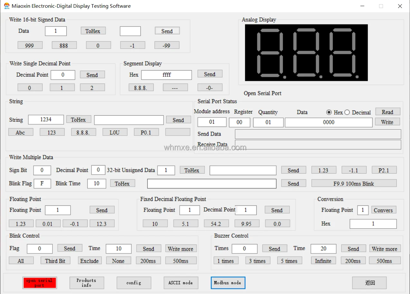The width and height of the screenshot is (410, 294).
Task: Select the Hex radio button
Action: coord(329,112)
